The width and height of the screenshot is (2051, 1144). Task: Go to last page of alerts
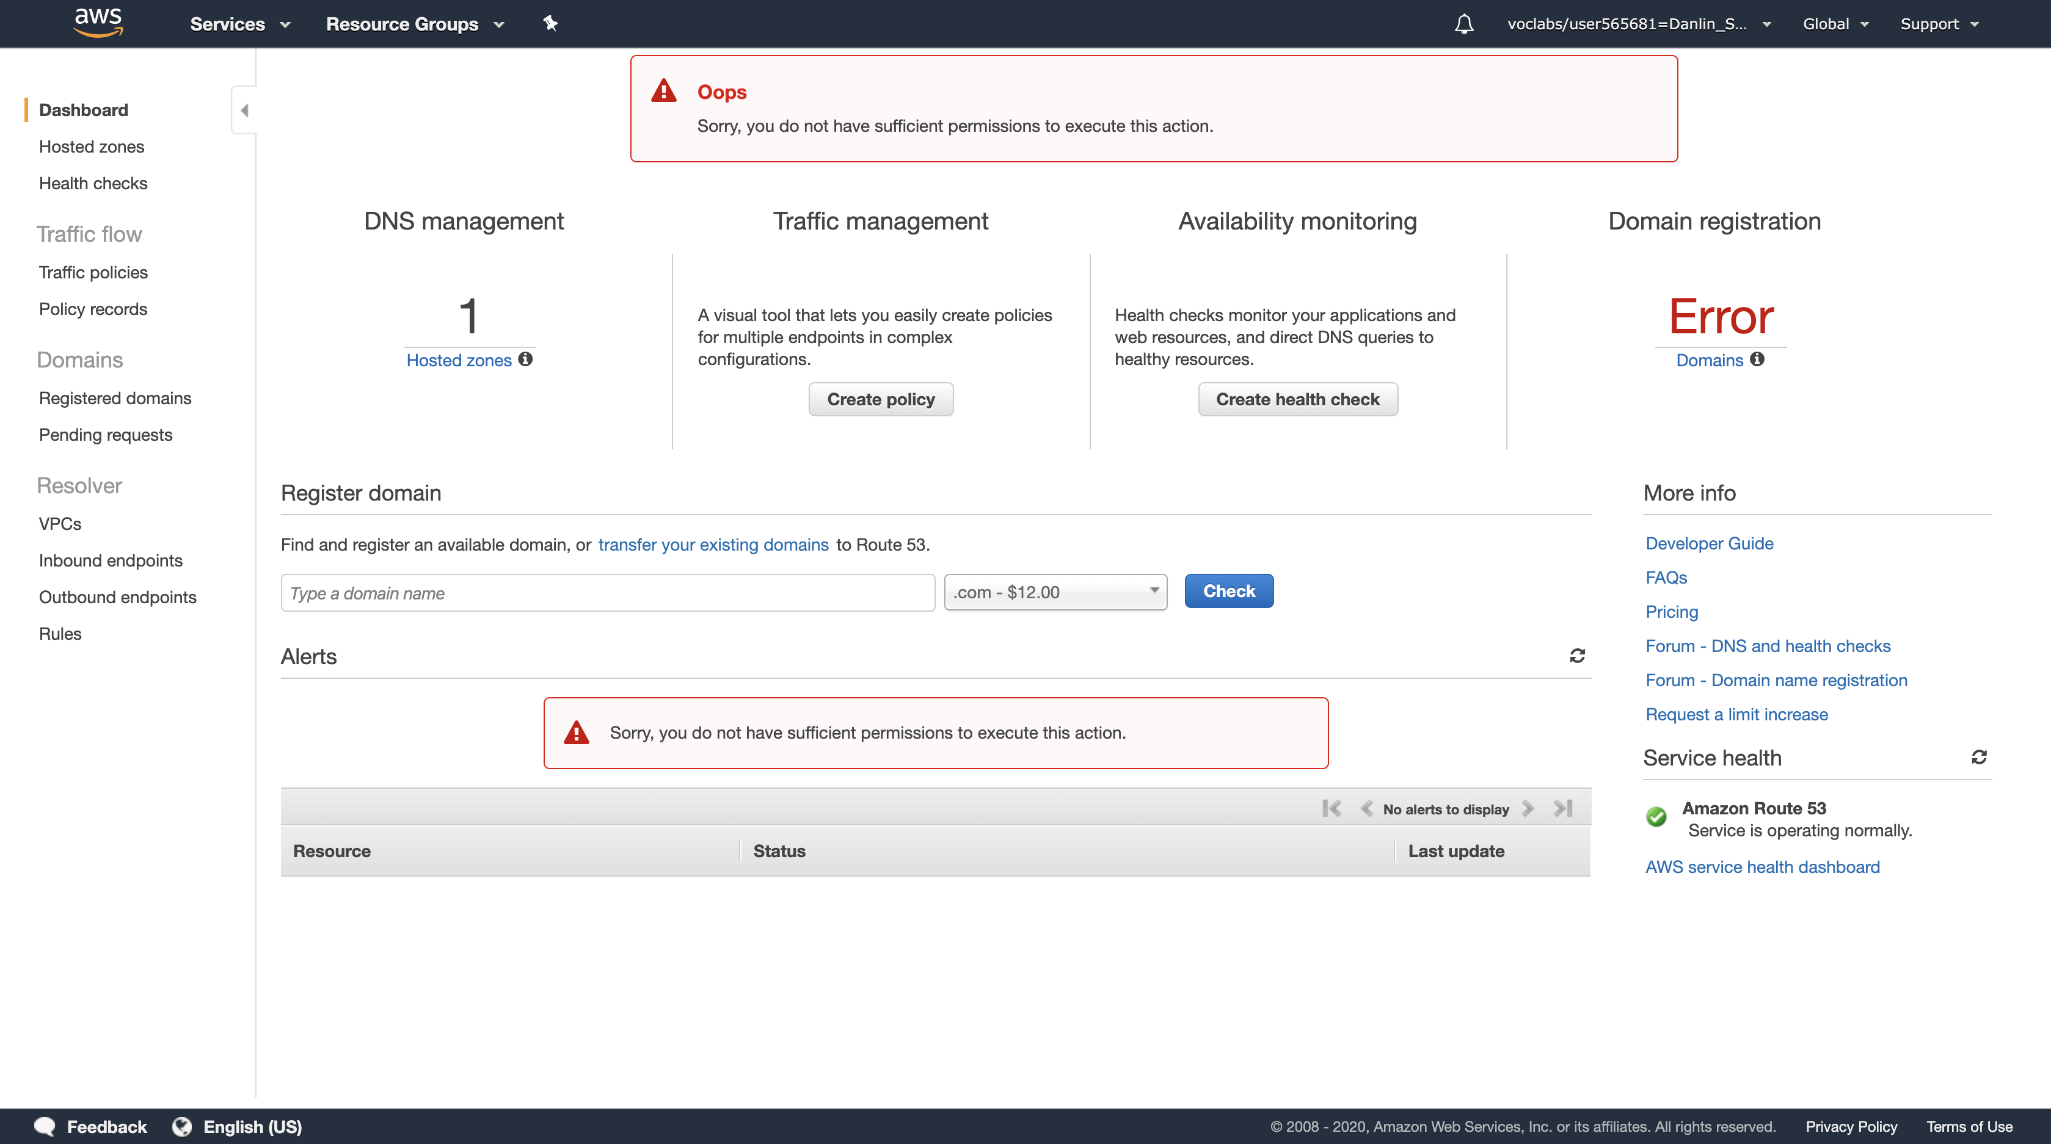(x=1563, y=808)
